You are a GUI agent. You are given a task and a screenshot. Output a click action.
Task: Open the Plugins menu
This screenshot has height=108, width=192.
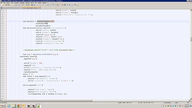pyautogui.click(x=39, y=3)
